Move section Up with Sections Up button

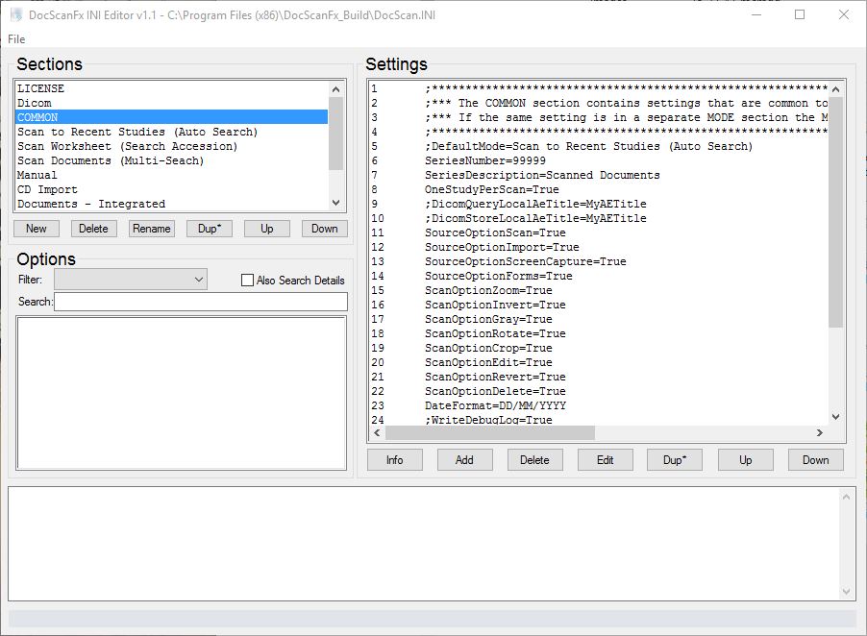pos(266,229)
